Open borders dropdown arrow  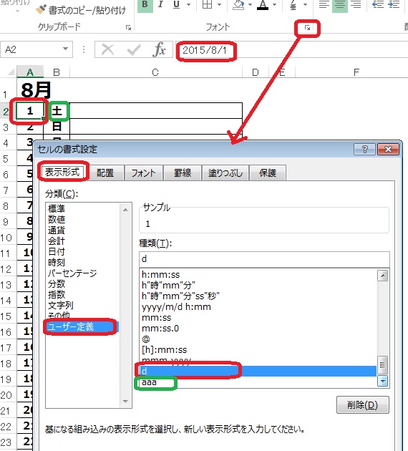pos(219,5)
